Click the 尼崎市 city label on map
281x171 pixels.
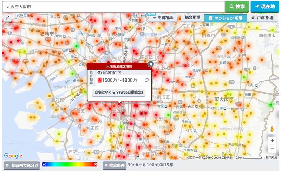(x=47, y=34)
